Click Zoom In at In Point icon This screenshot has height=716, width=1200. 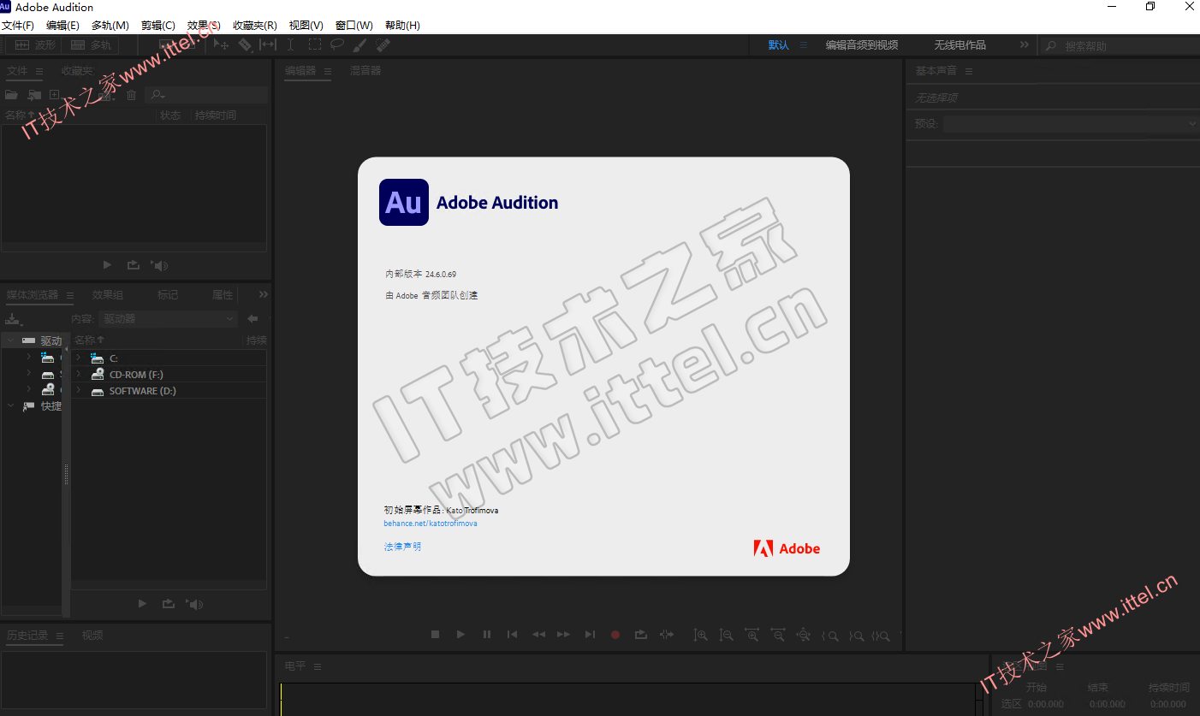[830, 636]
